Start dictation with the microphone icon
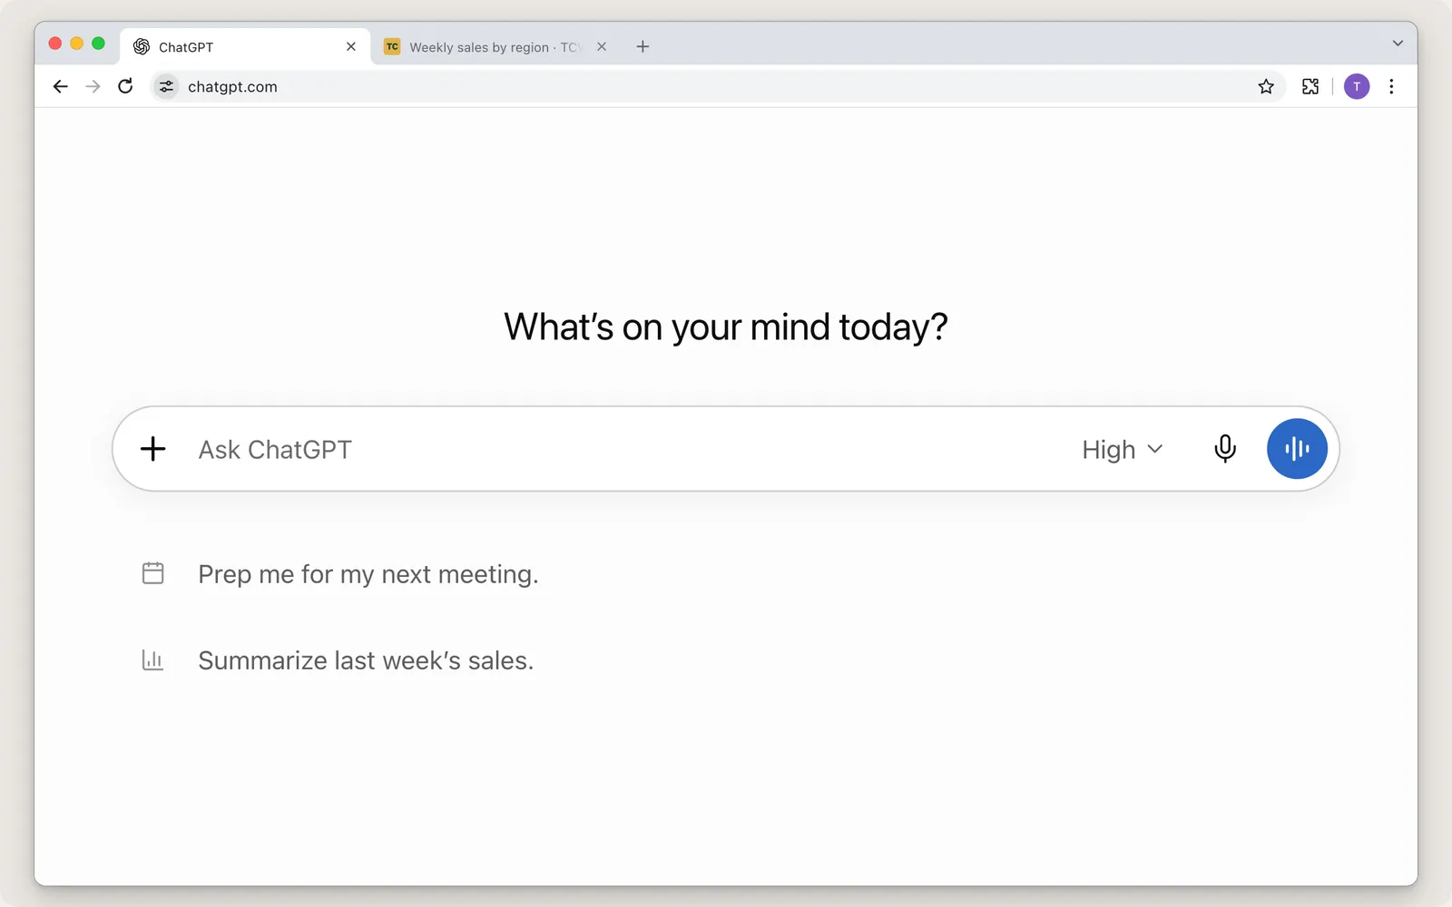Viewport: 1452px width, 907px height. 1225,449
